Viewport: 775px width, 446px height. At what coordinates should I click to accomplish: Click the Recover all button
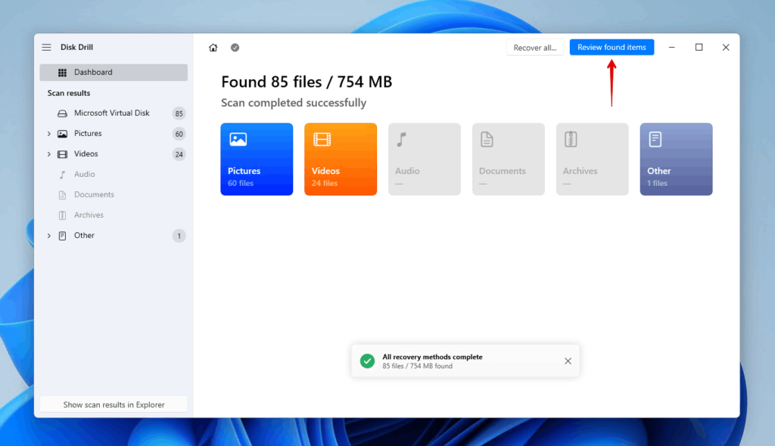(534, 48)
